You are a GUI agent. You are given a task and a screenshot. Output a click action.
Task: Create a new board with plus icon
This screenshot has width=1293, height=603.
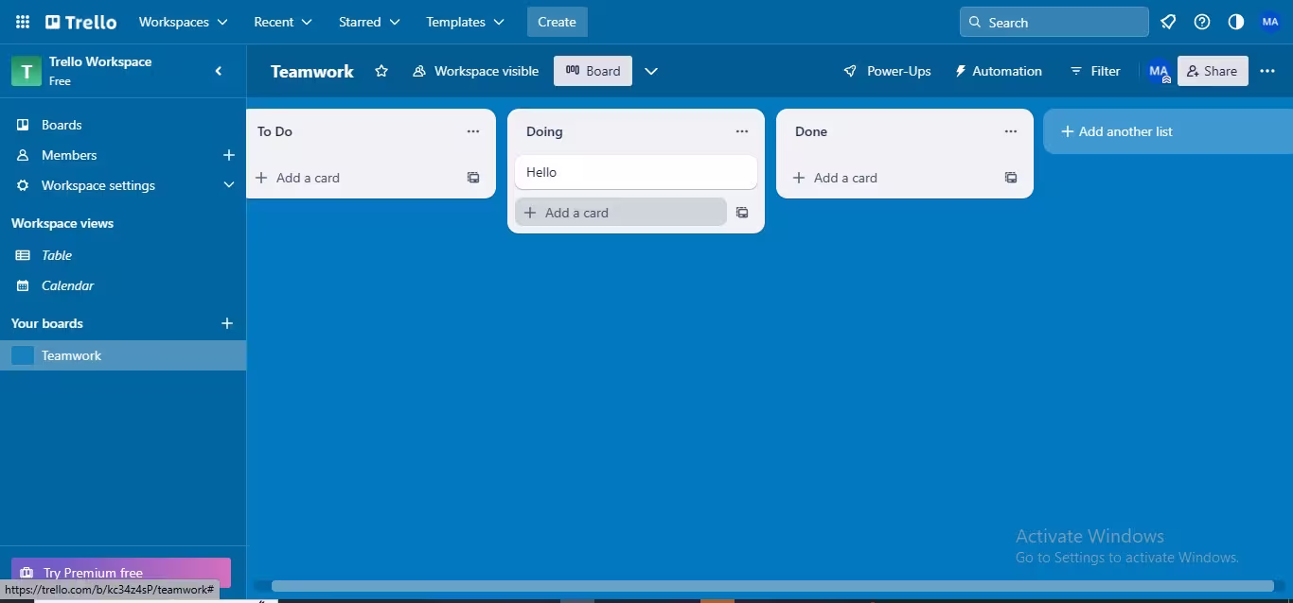point(227,323)
